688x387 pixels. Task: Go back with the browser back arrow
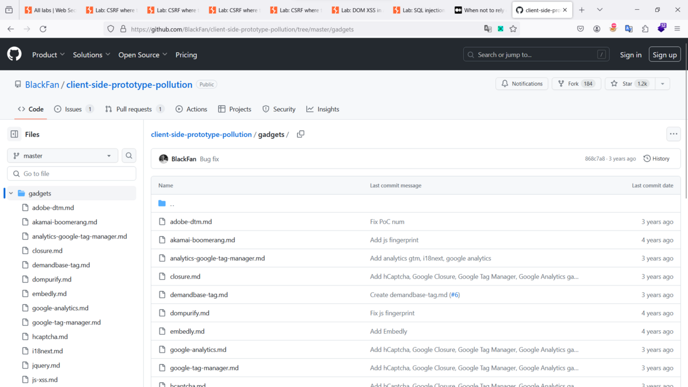pyautogui.click(x=10, y=29)
